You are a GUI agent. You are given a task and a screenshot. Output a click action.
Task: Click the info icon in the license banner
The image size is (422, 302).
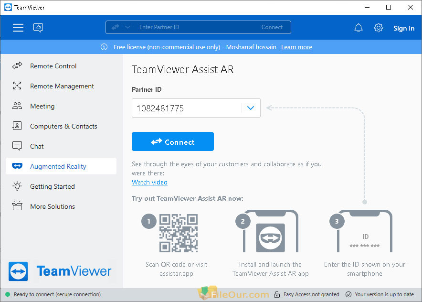point(104,47)
